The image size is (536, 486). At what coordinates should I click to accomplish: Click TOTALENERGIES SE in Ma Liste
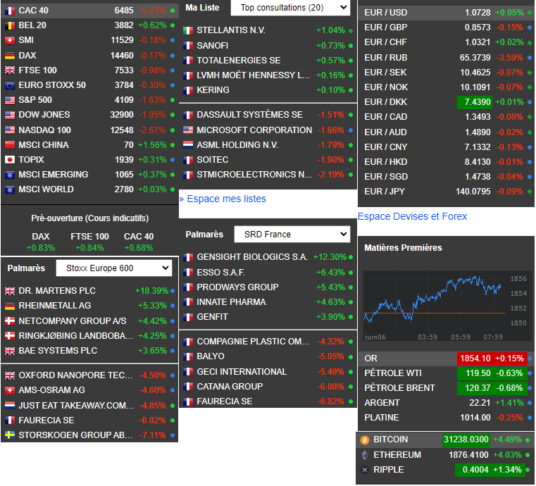coord(239,61)
